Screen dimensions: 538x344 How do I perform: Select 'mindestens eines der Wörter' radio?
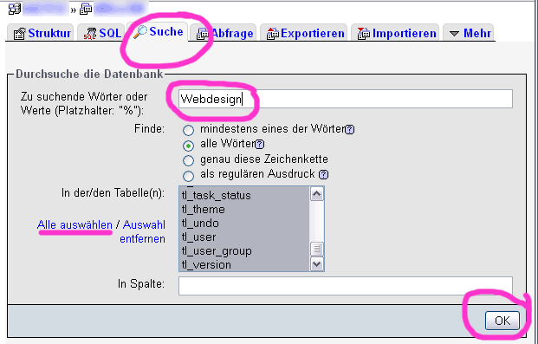188,130
